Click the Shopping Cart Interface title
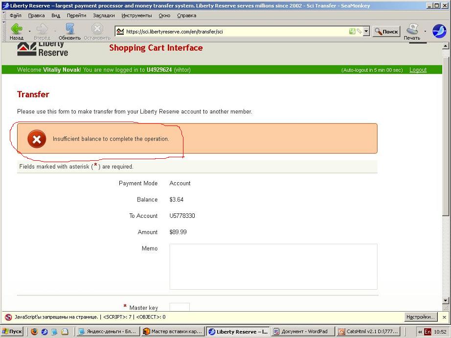The width and height of the screenshot is (451, 338). (x=156, y=48)
